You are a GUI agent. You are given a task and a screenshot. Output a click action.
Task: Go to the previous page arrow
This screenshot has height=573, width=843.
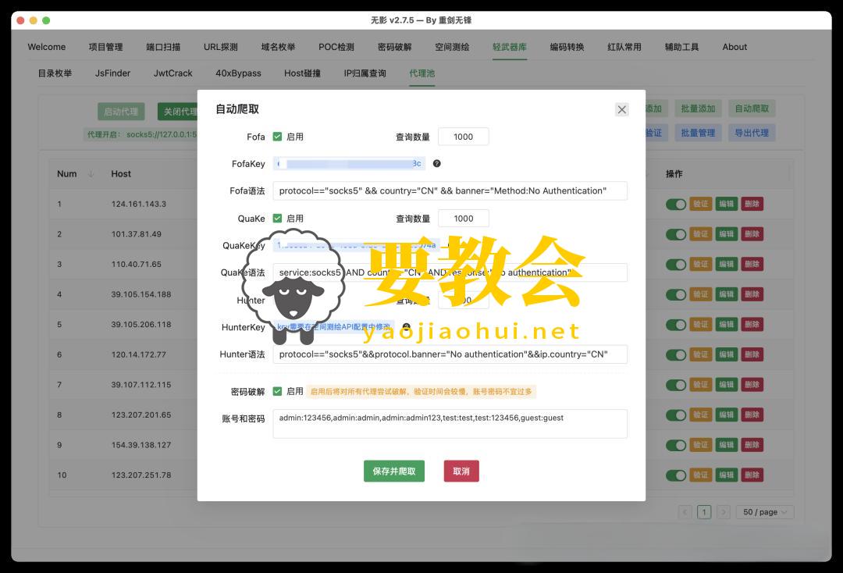point(685,512)
